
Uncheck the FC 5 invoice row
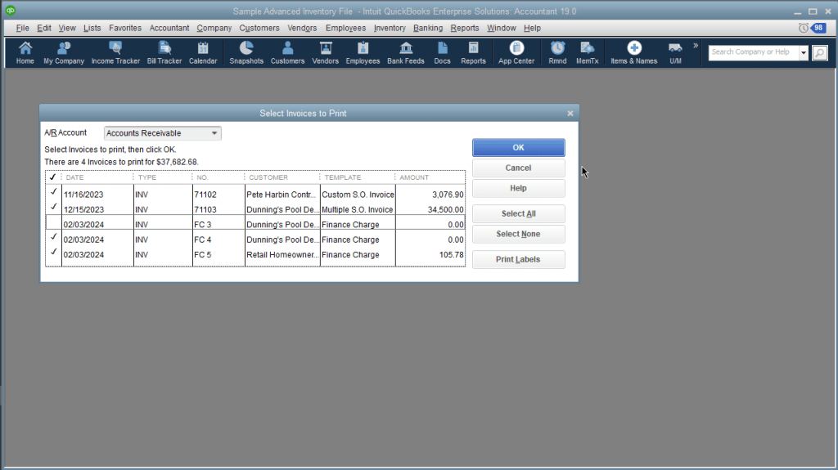point(53,252)
